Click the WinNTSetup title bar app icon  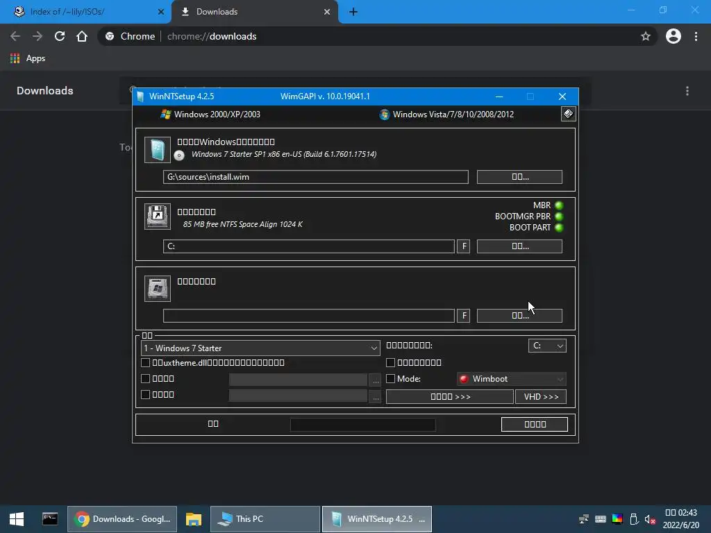click(x=140, y=96)
